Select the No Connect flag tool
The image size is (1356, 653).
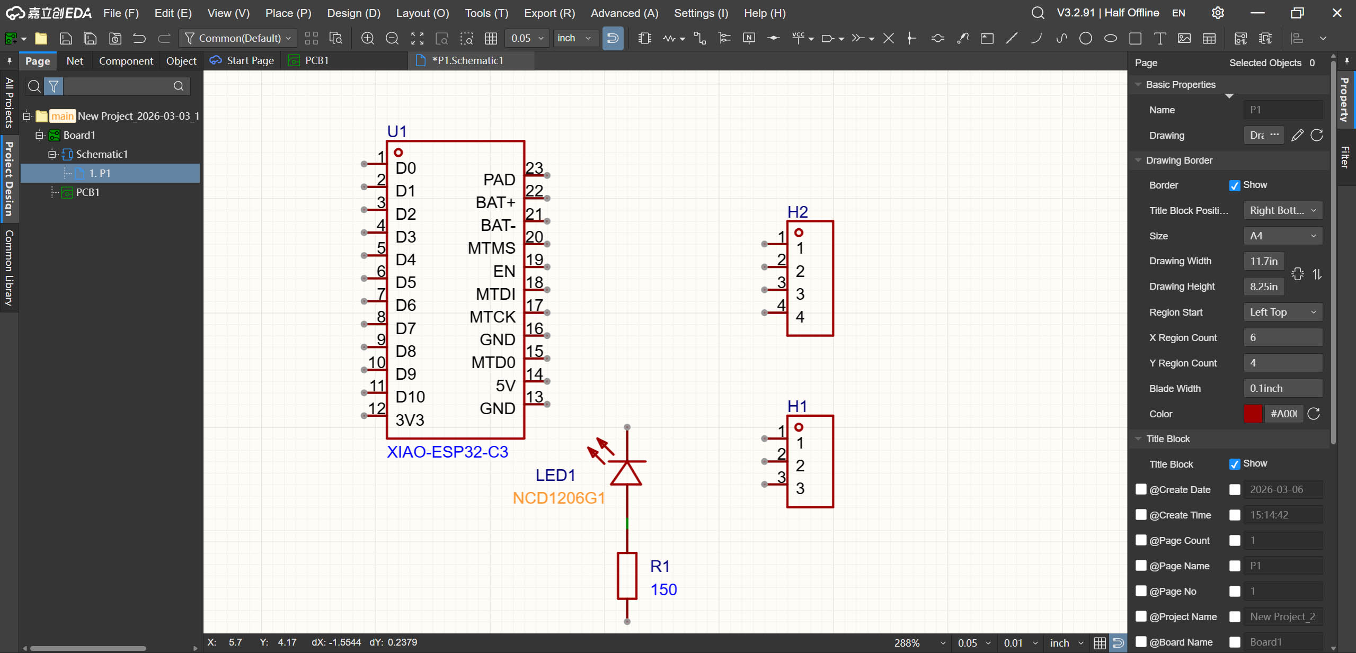point(889,38)
